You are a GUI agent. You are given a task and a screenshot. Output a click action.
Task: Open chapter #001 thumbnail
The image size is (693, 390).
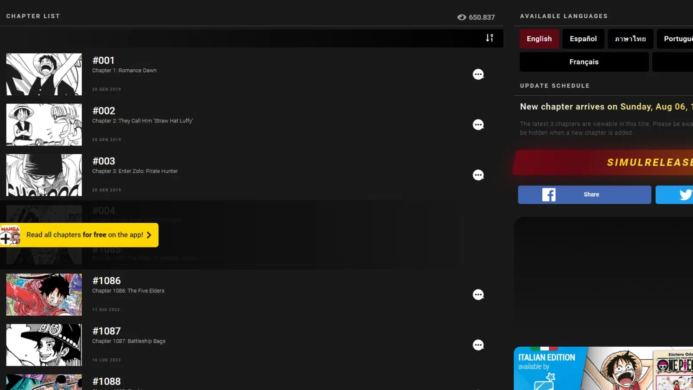pyautogui.click(x=44, y=75)
